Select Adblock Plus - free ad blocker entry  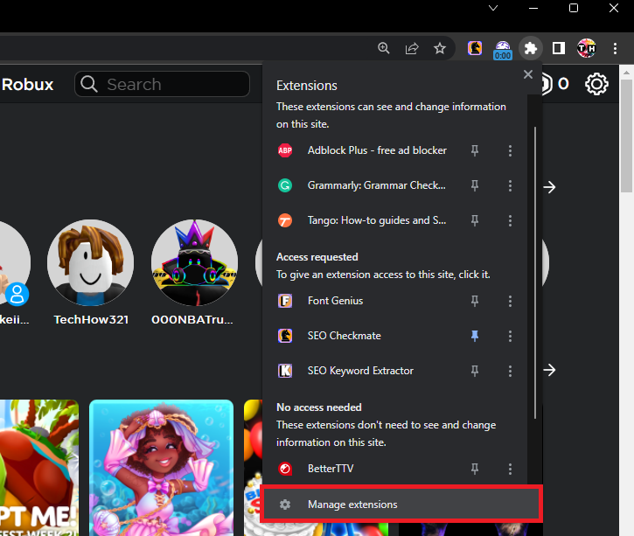(376, 150)
